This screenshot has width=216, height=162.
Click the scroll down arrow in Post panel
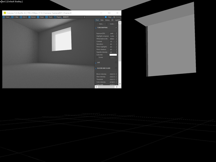tap(120, 84)
